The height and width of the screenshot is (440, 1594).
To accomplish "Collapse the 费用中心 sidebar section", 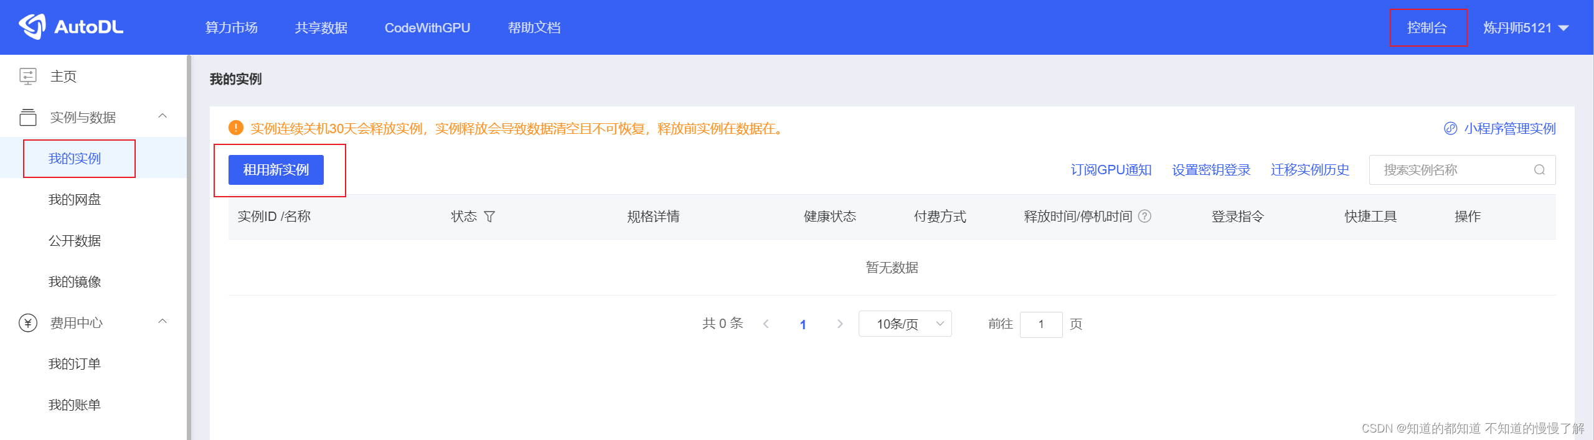I will click(x=163, y=321).
